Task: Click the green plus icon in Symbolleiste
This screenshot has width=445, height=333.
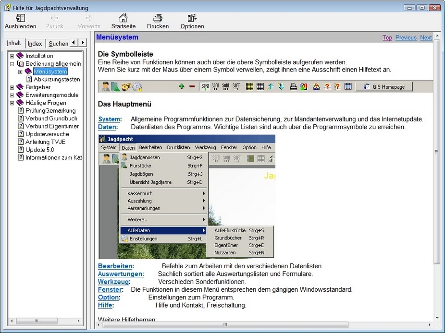Action: [181, 86]
